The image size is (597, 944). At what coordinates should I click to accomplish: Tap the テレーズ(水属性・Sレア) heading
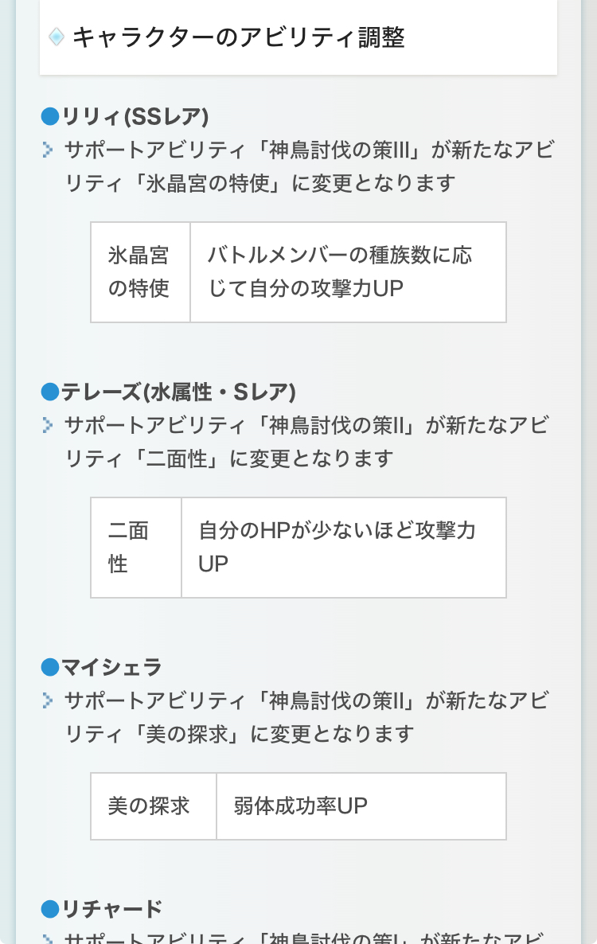pyautogui.click(x=179, y=392)
